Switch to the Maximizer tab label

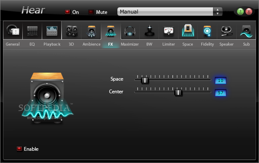(x=129, y=44)
